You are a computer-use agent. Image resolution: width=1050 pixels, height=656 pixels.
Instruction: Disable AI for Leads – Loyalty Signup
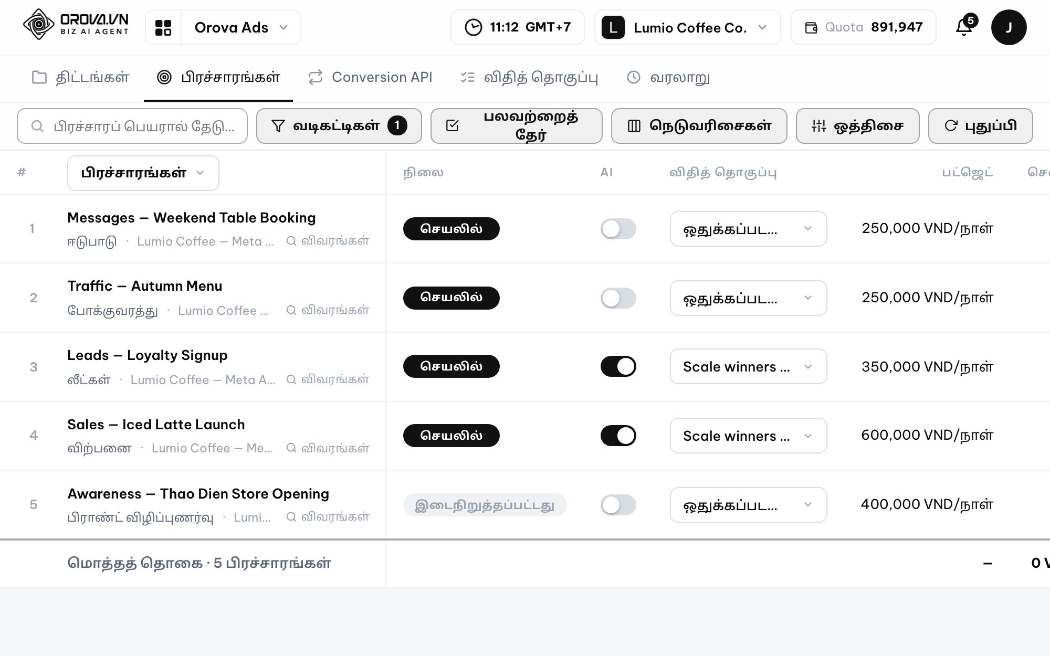(x=618, y=366)
